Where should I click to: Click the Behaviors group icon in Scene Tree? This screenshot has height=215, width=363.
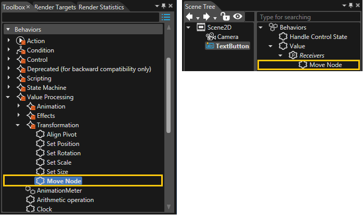point(273,28)
